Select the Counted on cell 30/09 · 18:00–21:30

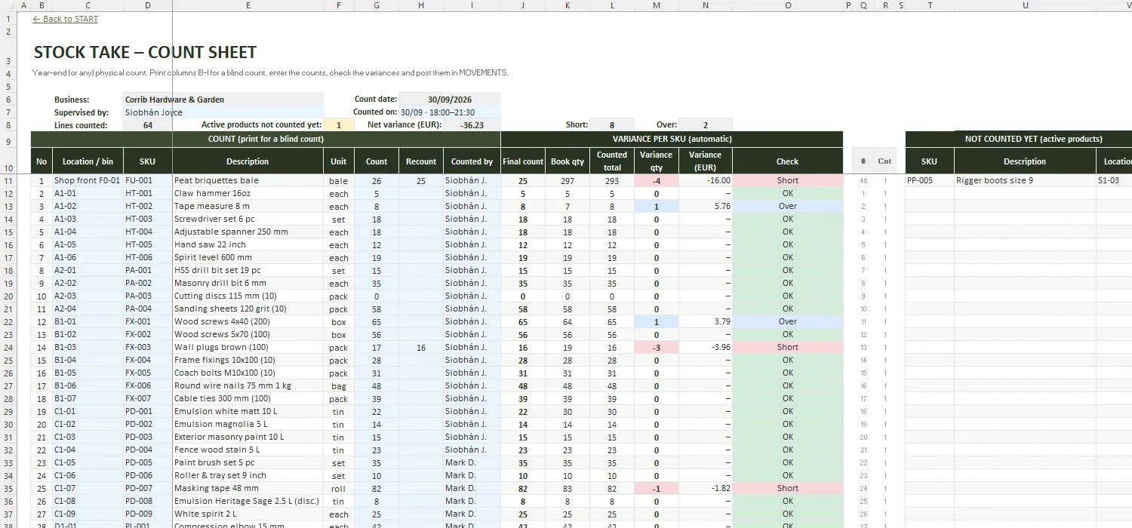[450, 112]
